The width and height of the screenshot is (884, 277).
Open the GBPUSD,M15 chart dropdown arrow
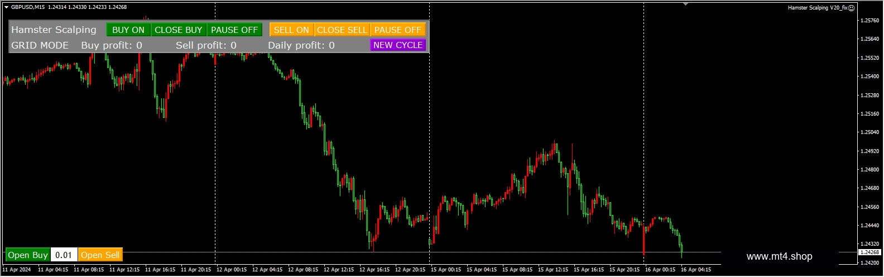point(6,7)
